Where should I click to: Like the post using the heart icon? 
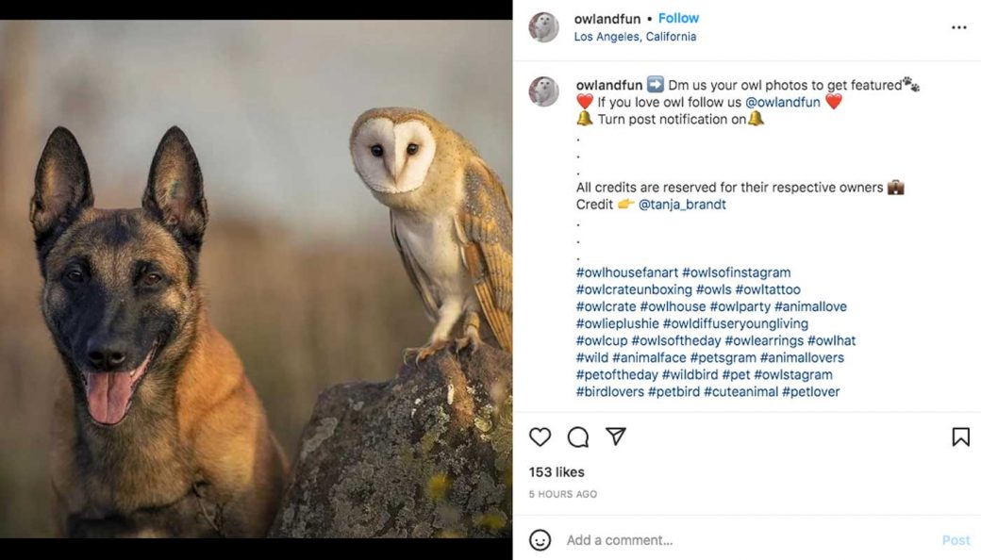(540, 437)
